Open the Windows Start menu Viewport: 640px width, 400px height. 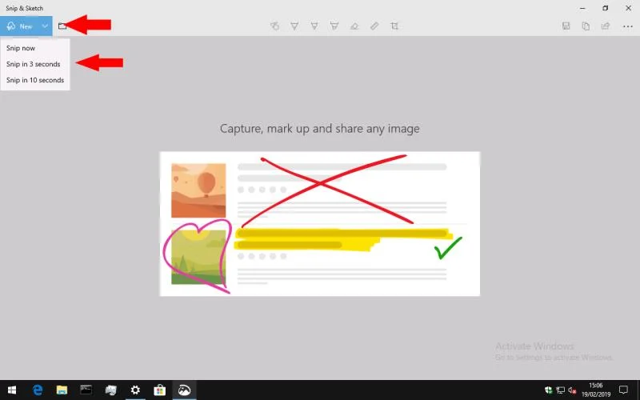pos(12,390)
